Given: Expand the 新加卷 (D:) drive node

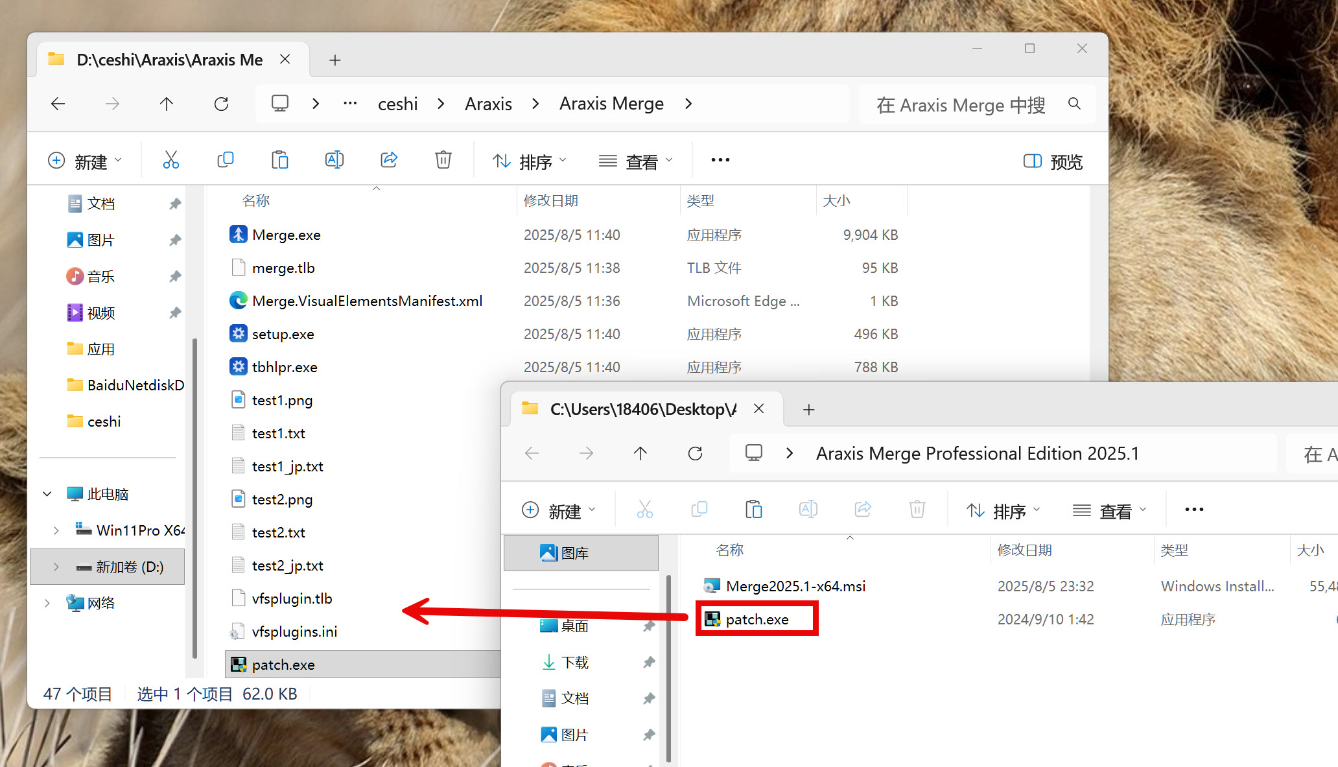Looking at the screenshot, I should [56, 567].
